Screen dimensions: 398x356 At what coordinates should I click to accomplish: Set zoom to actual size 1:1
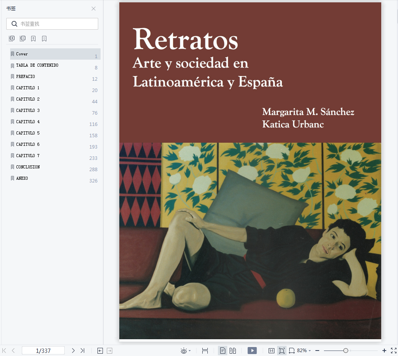[x=271, y=351]
